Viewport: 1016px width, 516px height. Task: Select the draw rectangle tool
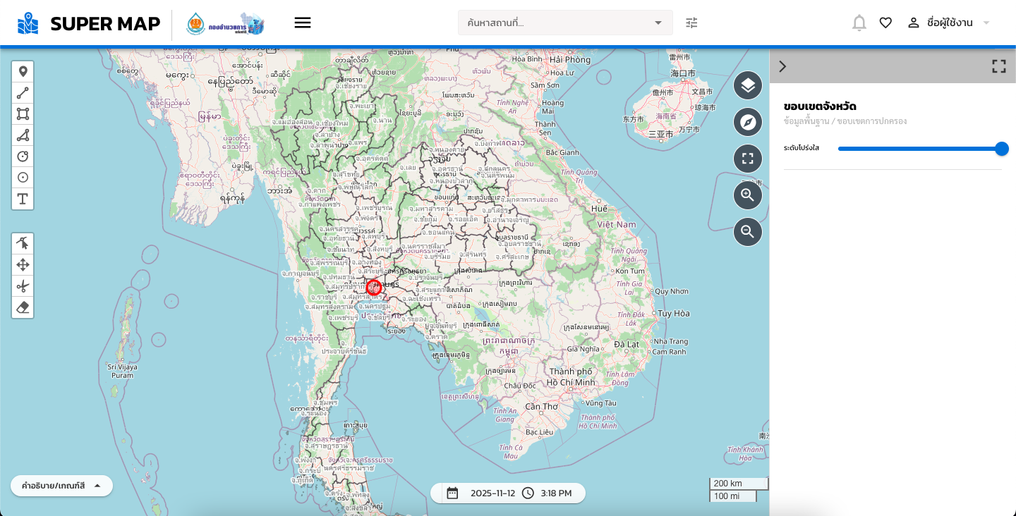pyautogui.click(x=23, y=114)
